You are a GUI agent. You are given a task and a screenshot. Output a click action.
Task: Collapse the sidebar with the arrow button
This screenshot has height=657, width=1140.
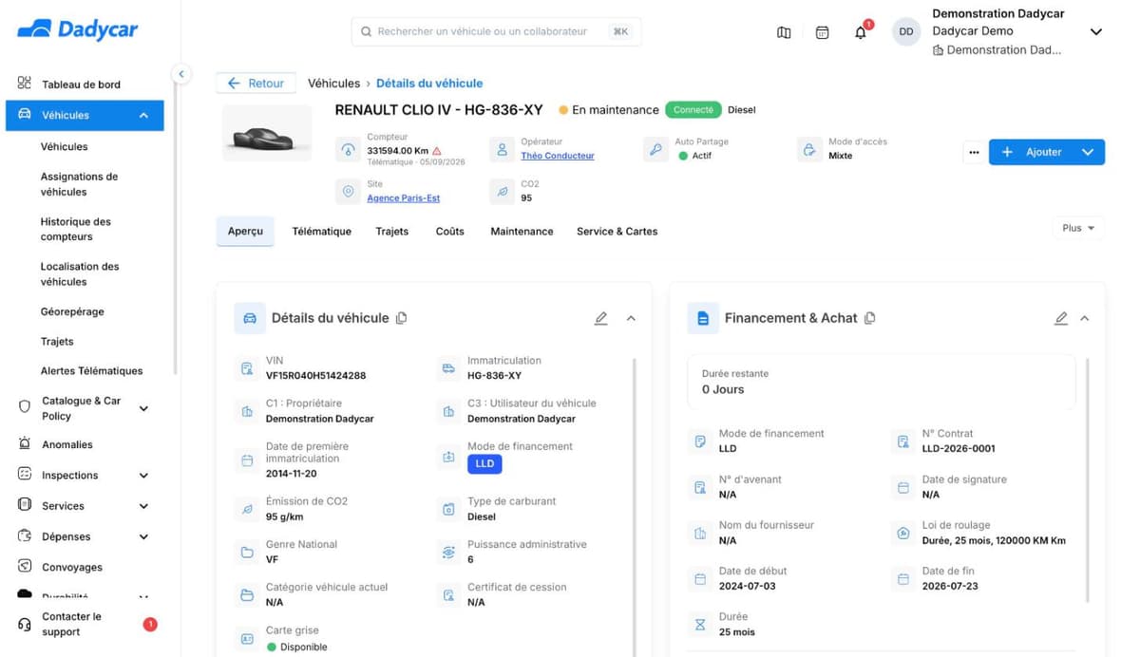coord(181,74)
